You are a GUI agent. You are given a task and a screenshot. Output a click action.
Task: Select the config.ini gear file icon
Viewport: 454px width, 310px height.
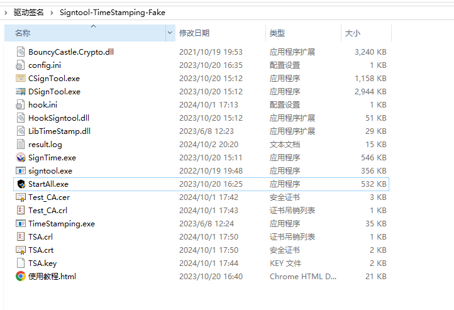click(21, 65)
